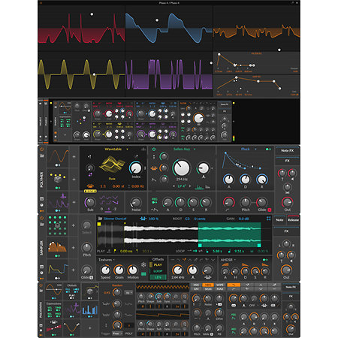Click the Sampler Speed knob
This screenshot has width=338, height=338.
click(105, 270)
